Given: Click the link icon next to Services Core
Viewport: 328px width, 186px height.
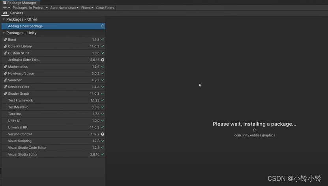Looking at the screenshot, I should point(6,87).
